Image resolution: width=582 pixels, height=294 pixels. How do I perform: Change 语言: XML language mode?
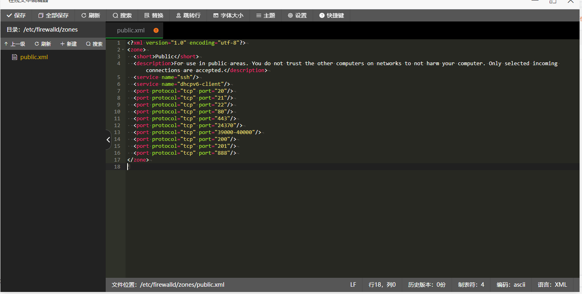(552, 285)
